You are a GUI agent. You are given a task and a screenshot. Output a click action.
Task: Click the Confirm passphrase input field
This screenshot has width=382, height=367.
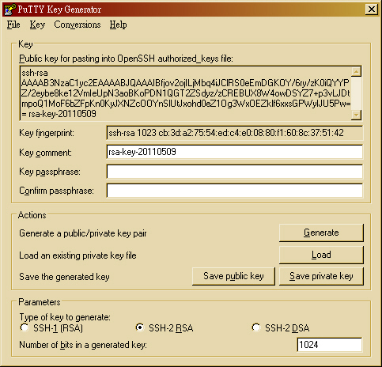(234, 191)
